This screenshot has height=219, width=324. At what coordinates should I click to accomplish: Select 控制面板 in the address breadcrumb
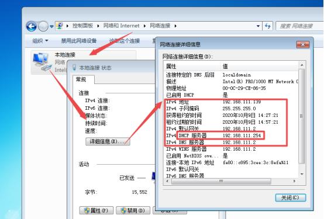tap(82, 26)
